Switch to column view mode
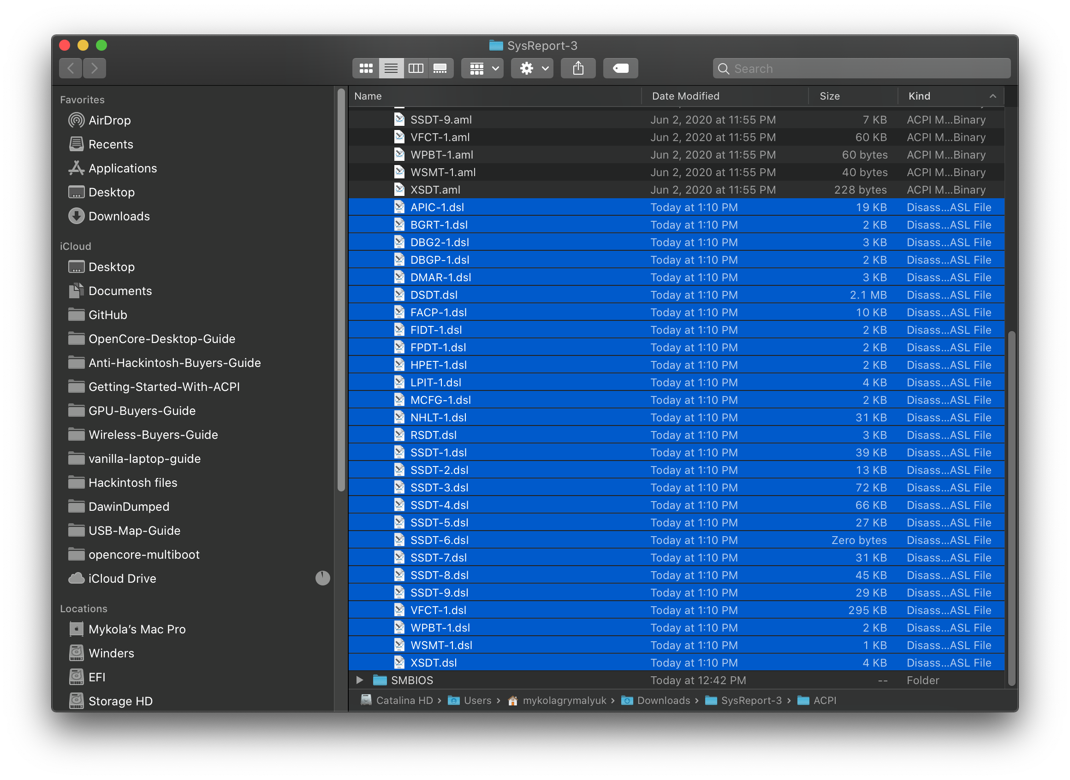Viewport: 1070px width, 780px height. 416,69
